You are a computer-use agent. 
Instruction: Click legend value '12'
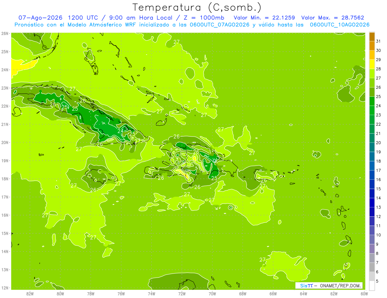pyautogui.click(x=378, y=217)
